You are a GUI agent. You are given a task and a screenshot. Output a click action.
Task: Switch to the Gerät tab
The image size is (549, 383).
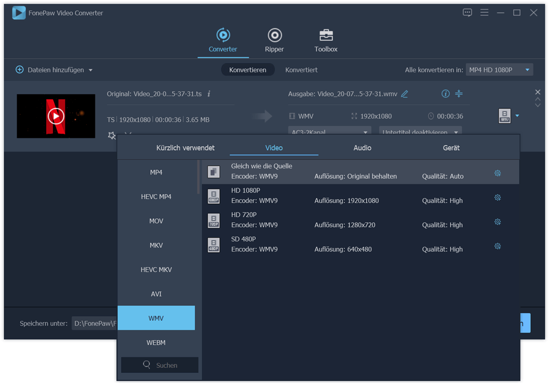451,148
